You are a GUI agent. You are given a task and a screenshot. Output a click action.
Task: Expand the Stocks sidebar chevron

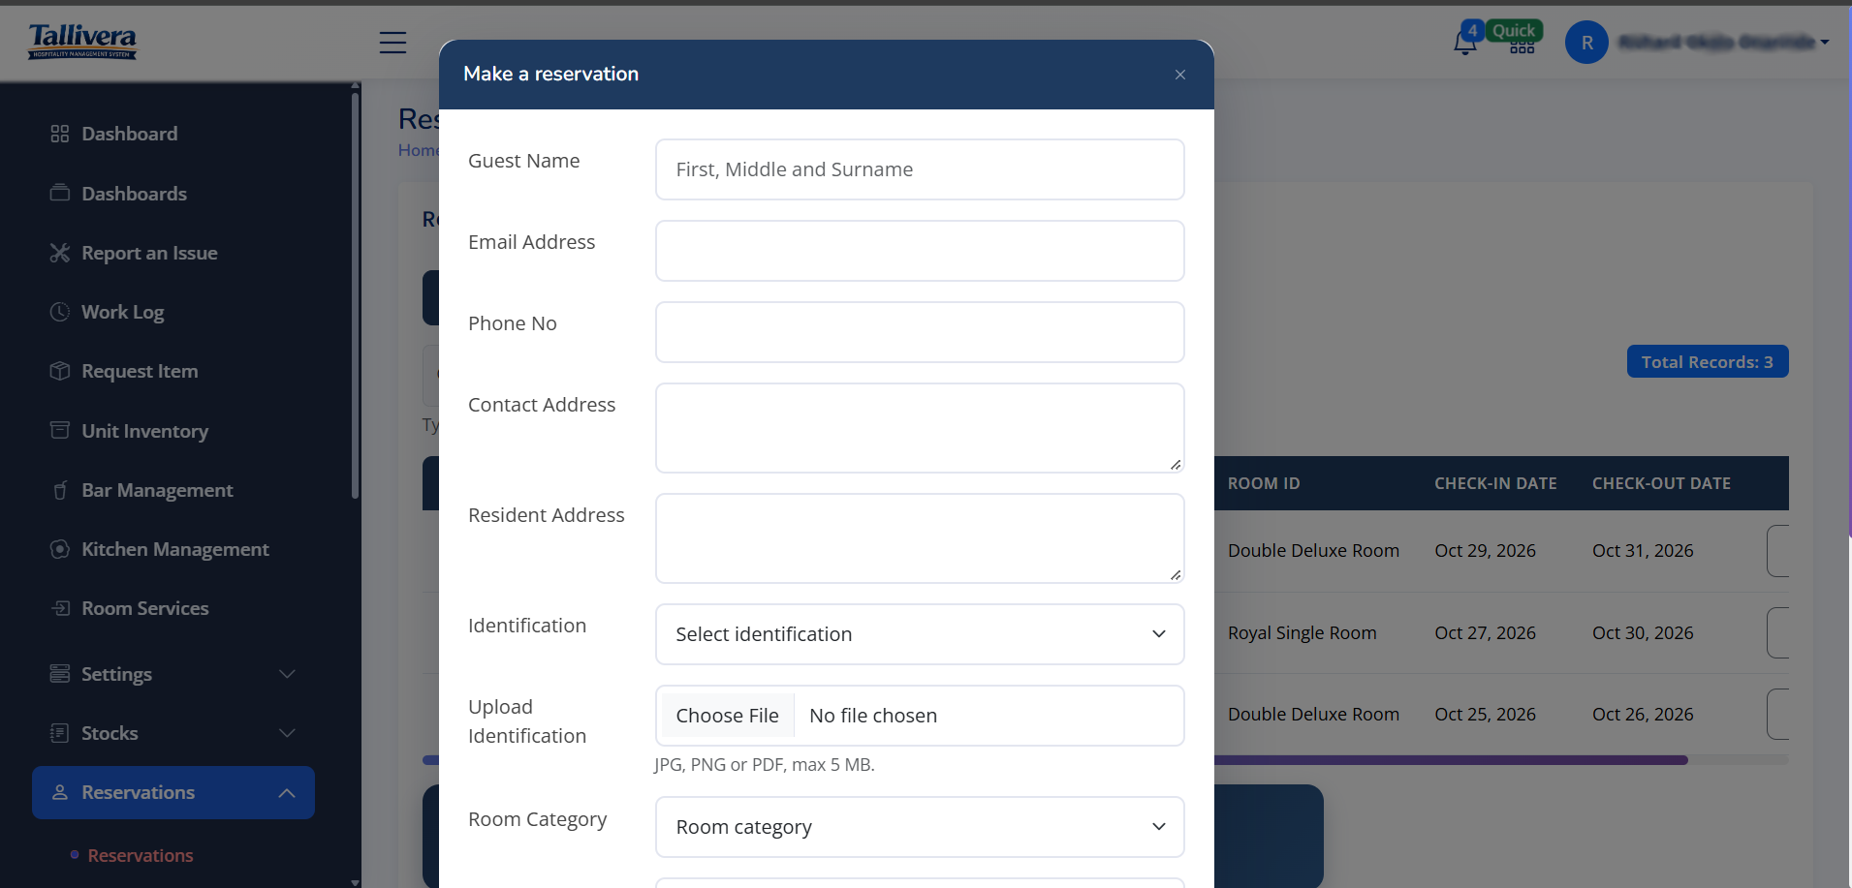(x=287, y=733)
